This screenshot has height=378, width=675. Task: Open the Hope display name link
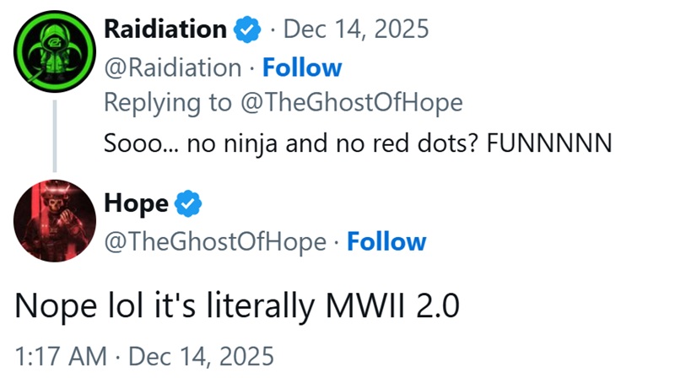(x=135, y=204)
